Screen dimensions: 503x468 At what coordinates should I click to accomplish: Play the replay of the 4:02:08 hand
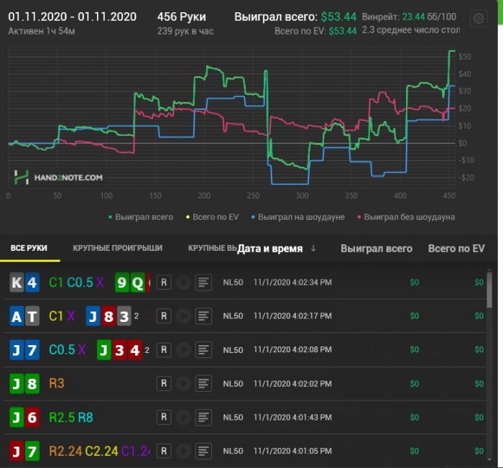click(x=183, y=349)
